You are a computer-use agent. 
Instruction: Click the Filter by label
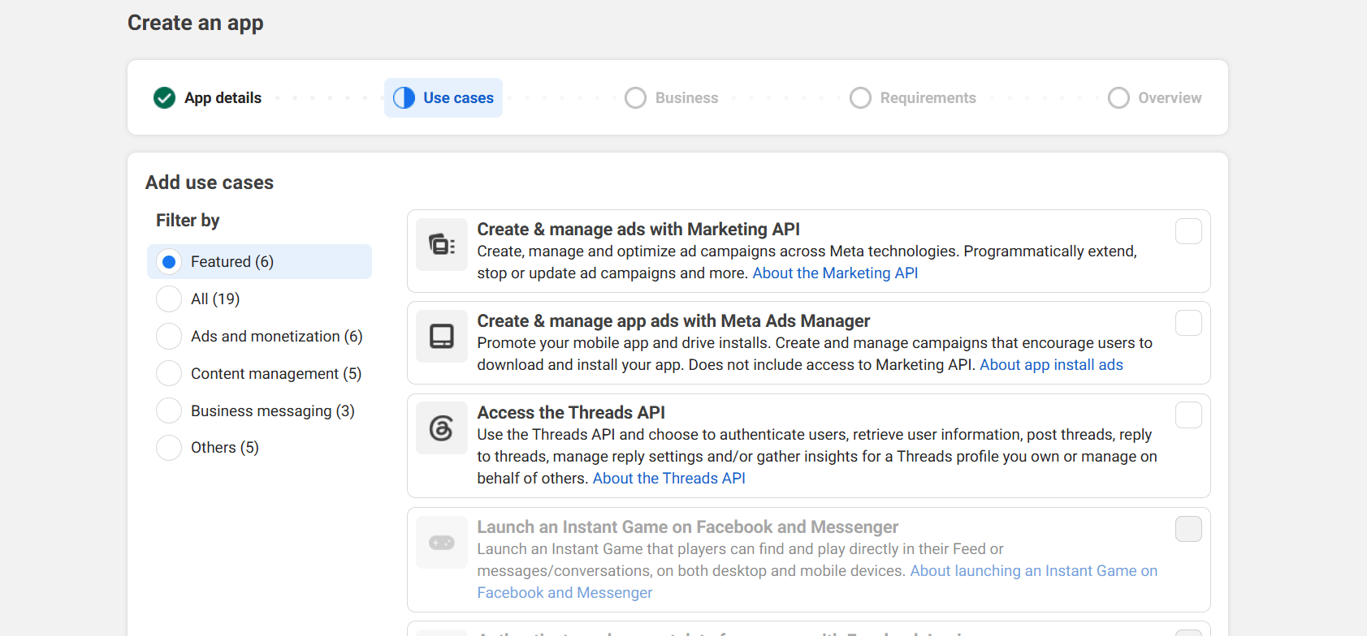click(x=188, y=221)
